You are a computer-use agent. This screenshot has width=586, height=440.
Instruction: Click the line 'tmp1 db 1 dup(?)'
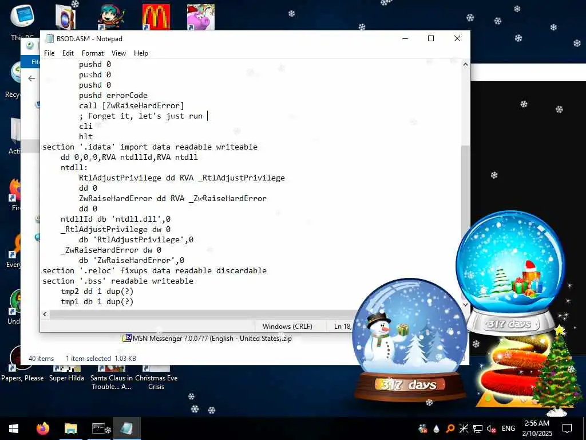[x=97, y=301]
